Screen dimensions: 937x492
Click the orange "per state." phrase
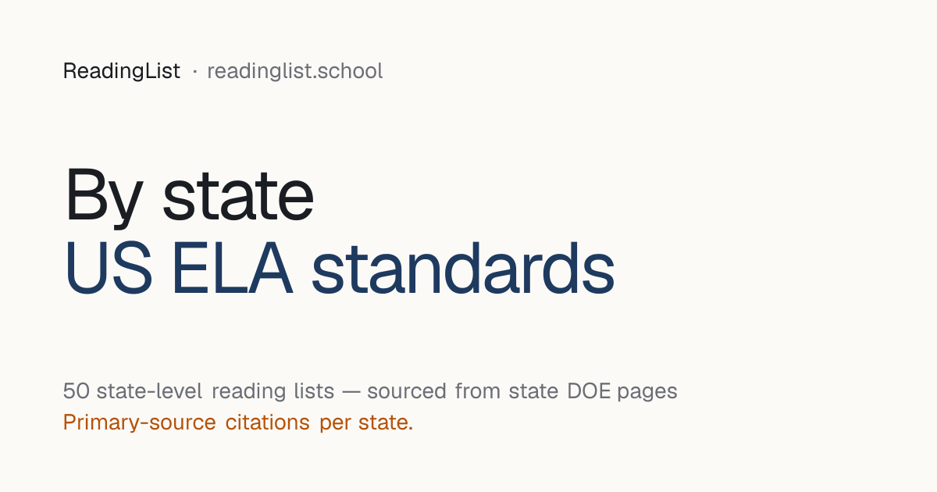[x=366, y=424]
